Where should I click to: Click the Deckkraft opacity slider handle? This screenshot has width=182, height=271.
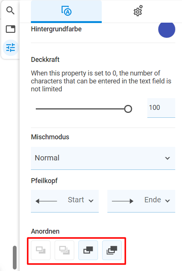tap(128, 109)
